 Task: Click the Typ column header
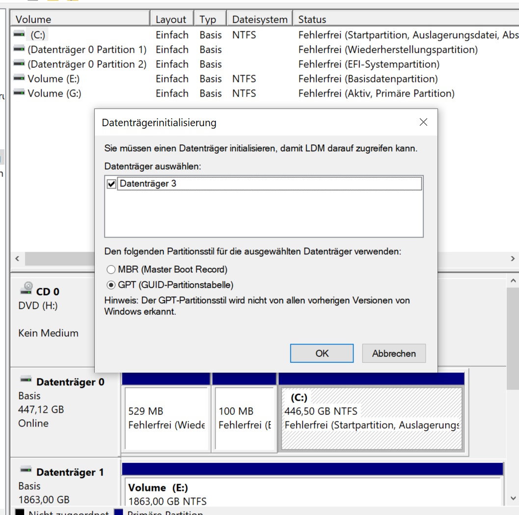pos(209,20)
